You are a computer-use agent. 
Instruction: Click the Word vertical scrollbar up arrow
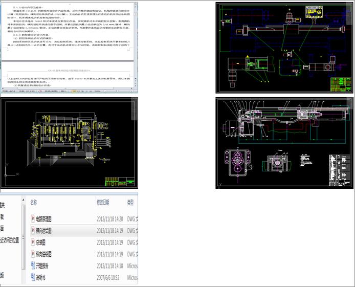(x=136, y=6)
